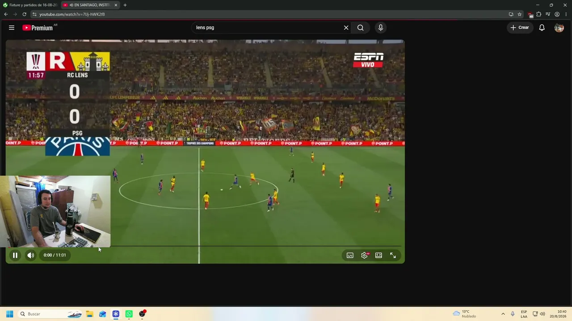The image size is (572, 321).
Task: Mute the video volume
Action: [x=30, y=255]
